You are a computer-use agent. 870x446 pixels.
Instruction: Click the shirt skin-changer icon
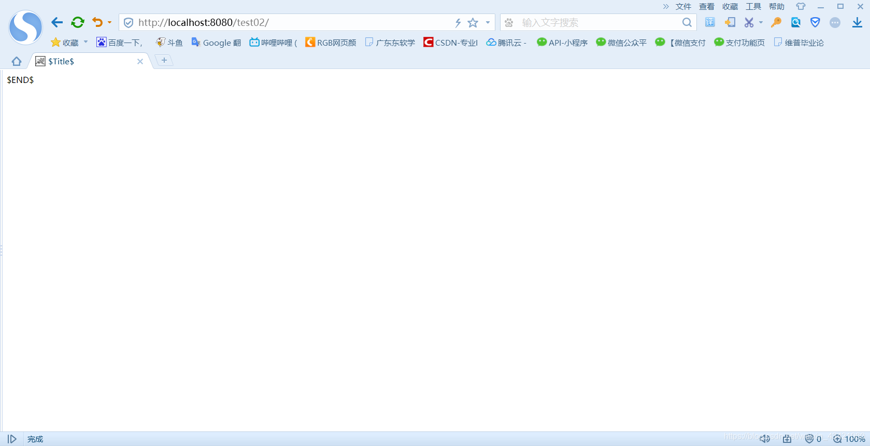tap(801, 7)
